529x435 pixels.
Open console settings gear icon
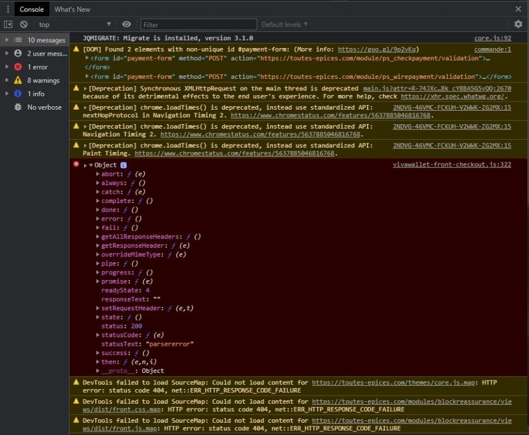[518, 24]
